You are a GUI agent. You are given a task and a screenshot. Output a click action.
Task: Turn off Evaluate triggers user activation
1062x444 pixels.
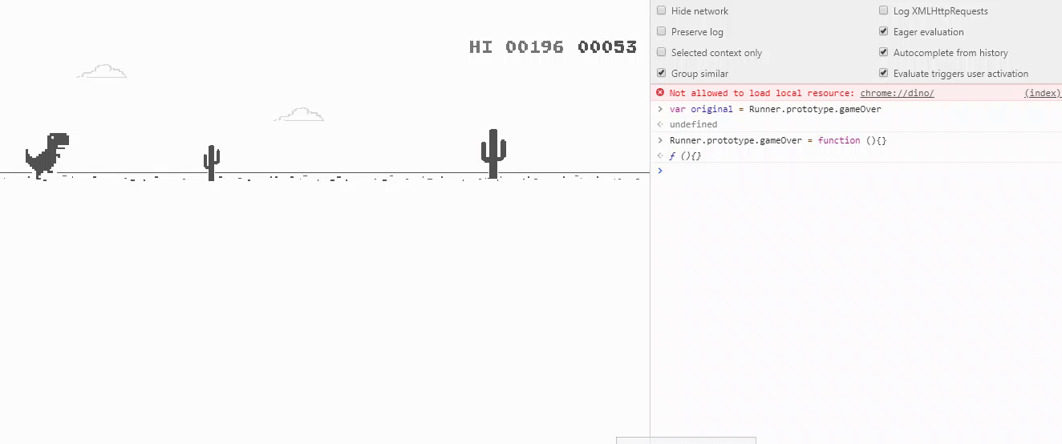click(x=884, y=74)
